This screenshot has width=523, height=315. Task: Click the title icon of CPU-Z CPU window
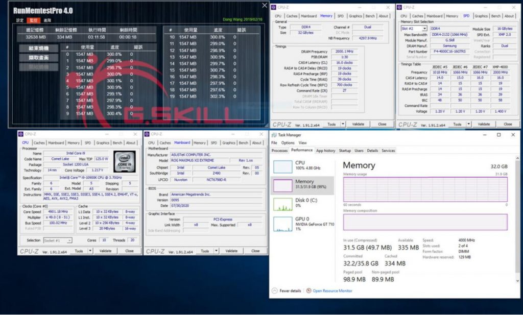click(20, 134)
